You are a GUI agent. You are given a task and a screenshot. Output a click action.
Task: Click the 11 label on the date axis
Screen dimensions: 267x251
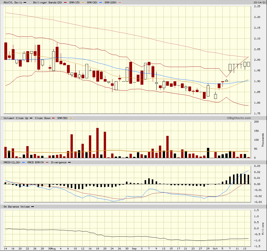[x=237, y=249]
